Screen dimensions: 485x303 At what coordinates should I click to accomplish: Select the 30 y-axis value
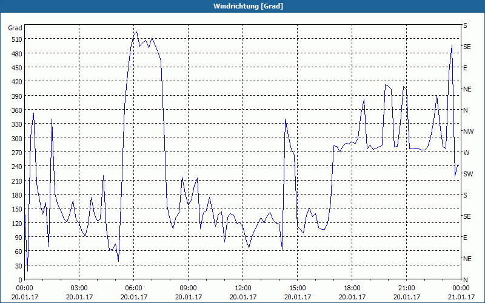(x=19, y=266)
